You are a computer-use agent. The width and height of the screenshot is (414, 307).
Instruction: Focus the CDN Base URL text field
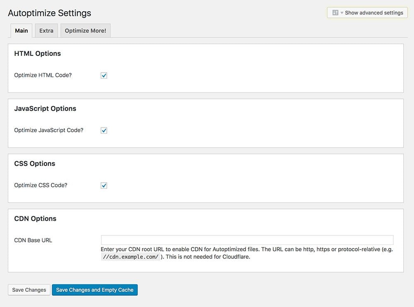247,240
